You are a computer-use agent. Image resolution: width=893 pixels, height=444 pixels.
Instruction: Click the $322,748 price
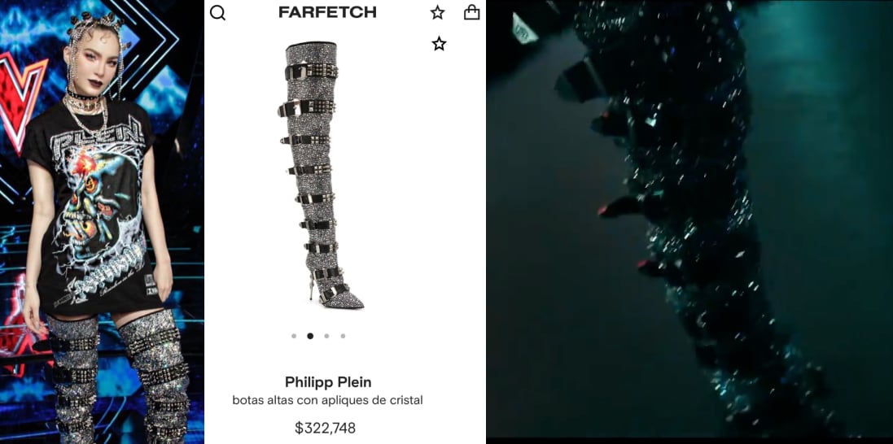click(x=325, y=428)
